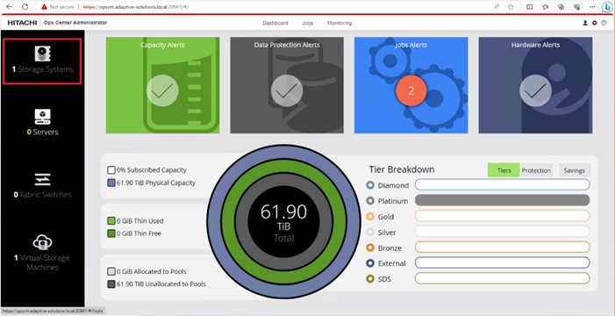Click the user profile icon

585,23
